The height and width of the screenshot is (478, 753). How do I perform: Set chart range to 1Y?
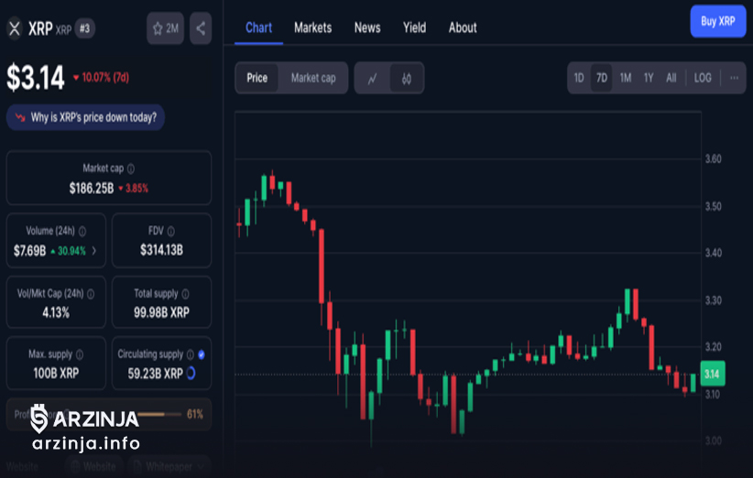tap(649, 78)
